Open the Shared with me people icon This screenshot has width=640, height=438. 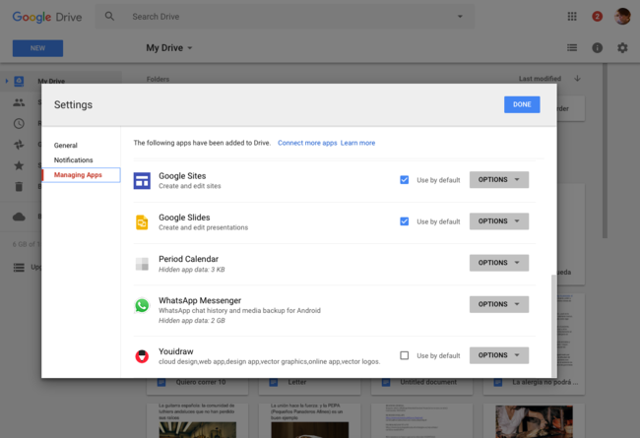(x=19, y=102)
